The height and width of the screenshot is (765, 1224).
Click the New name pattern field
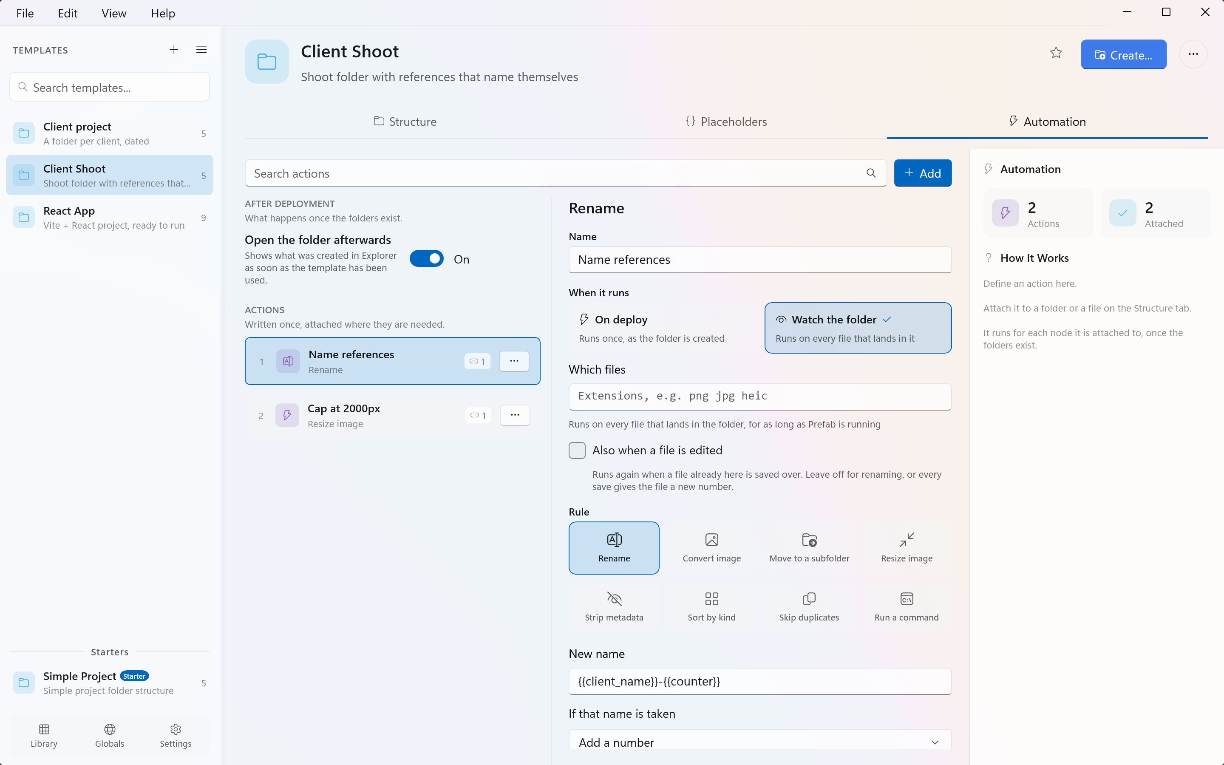[x=760, y=681]
